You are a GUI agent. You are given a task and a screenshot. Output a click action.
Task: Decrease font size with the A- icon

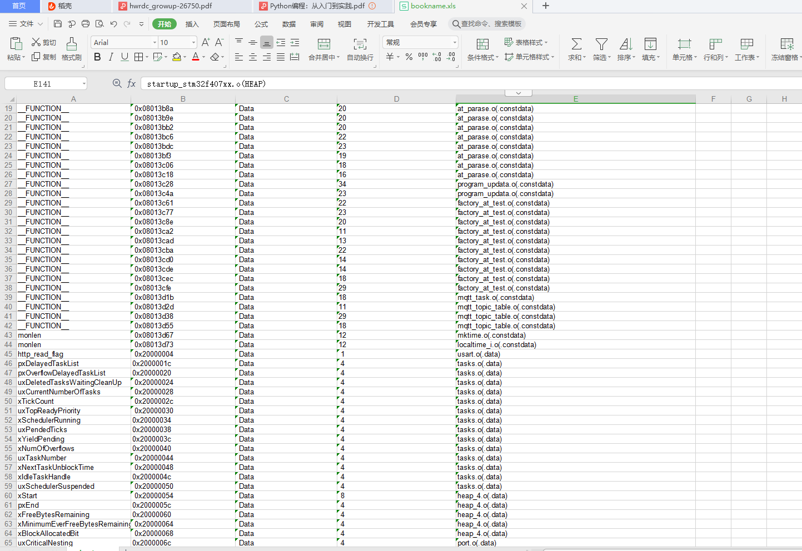[x=219, y=42]
